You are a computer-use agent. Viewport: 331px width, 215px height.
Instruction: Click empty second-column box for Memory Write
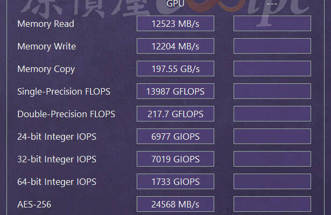pyautogui.click(x=272, y=46)
